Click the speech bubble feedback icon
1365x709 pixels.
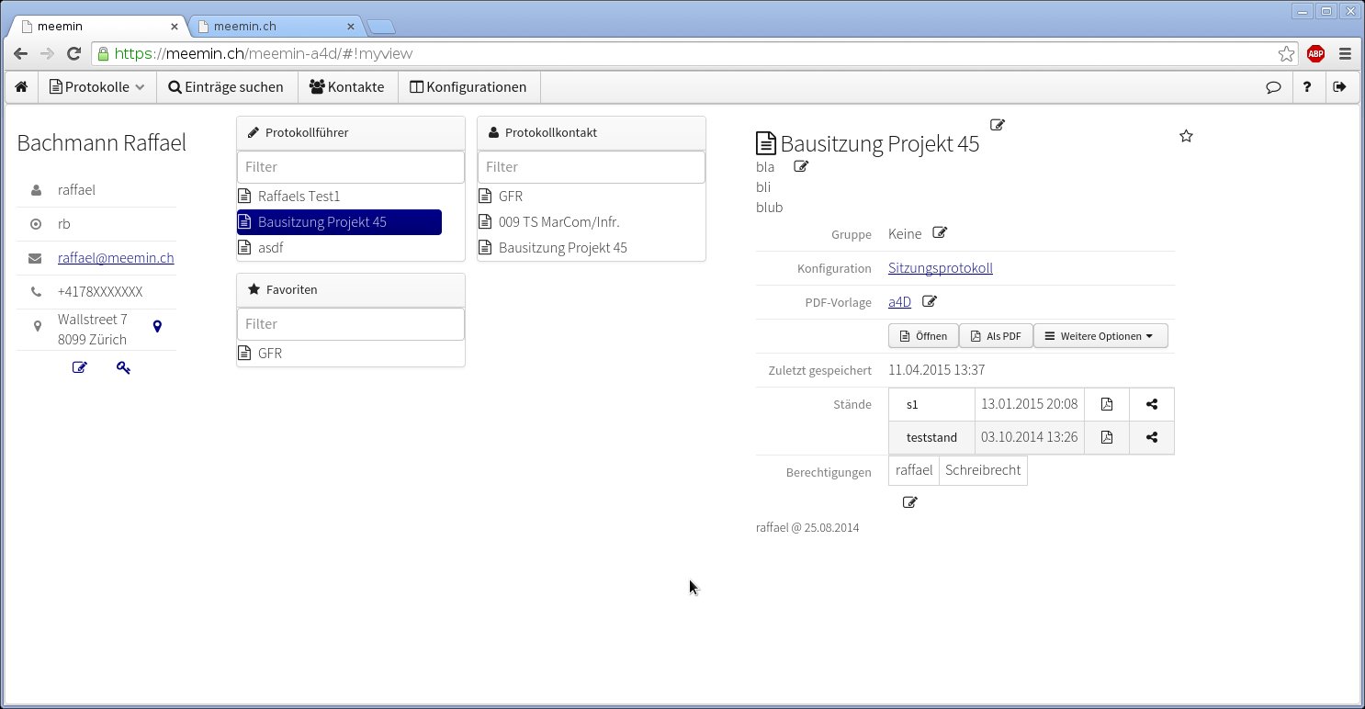pyautogui.click(x=1273, y=87)
